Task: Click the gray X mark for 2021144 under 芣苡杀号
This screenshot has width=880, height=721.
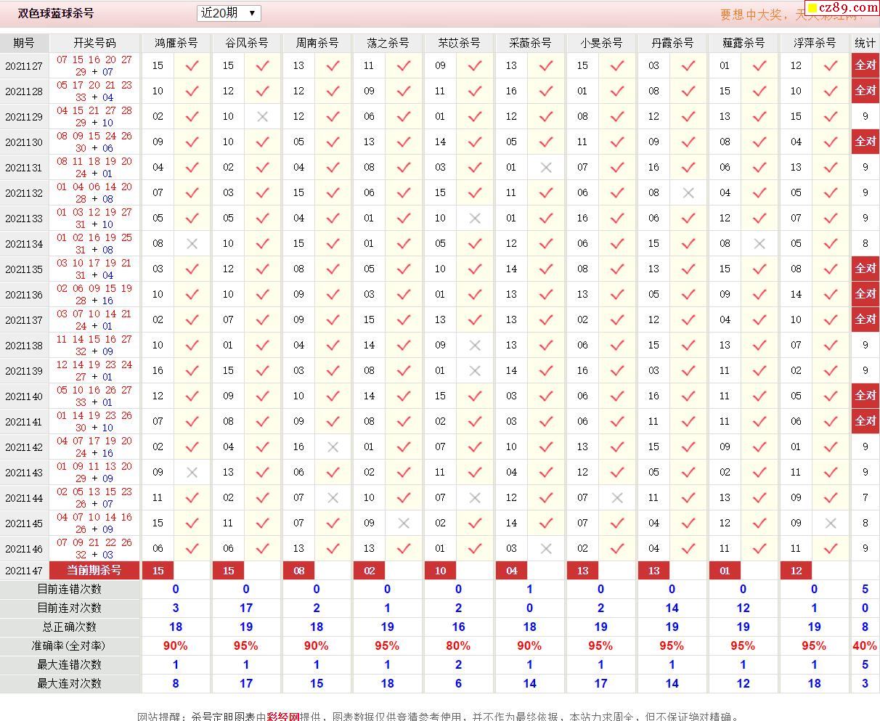Action: coord(475,497)
